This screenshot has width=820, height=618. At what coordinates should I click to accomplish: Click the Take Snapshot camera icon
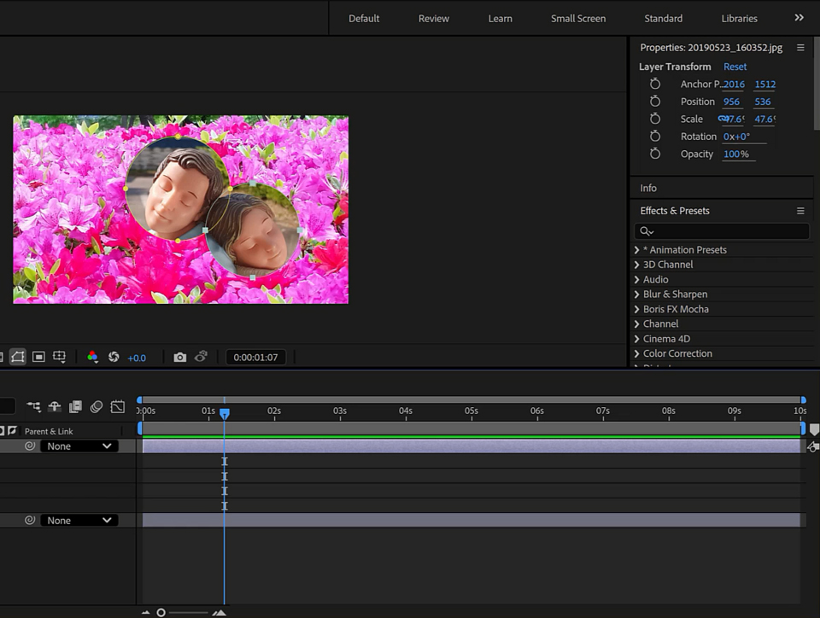point(179,358)
